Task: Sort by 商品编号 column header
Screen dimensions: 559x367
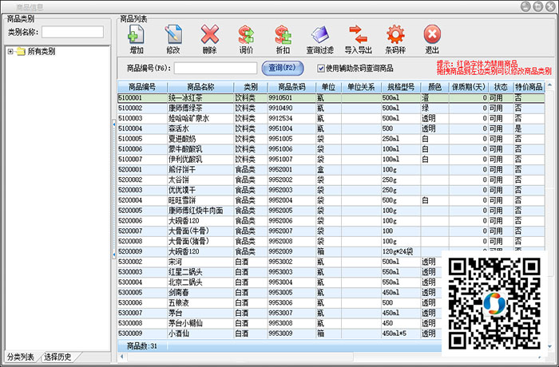Action: tap(142, 87)
